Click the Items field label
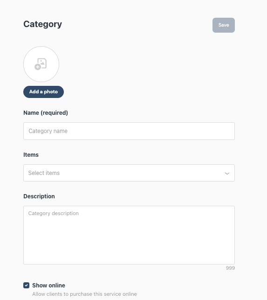The image size is (267, 300). pyautogui.click(x=31, y=155)
